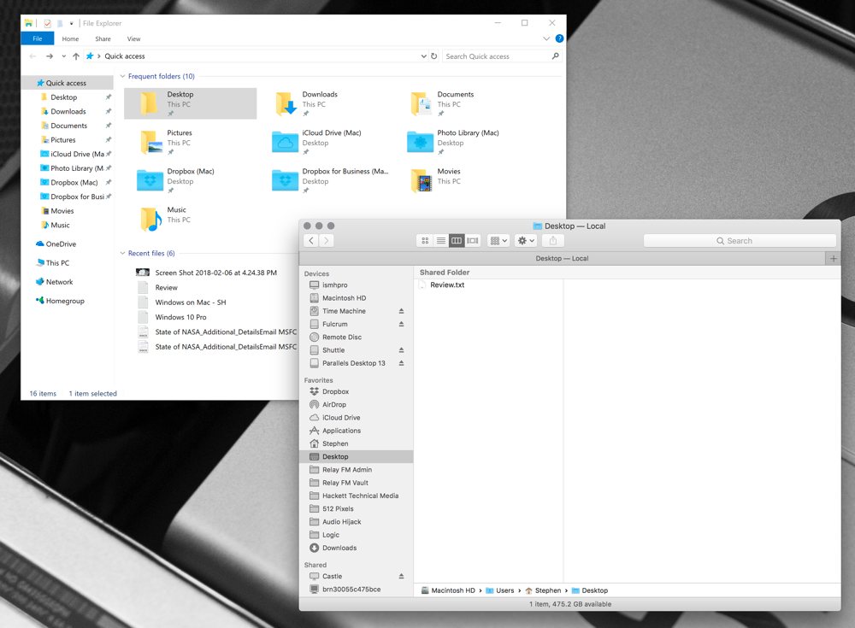
Task: Open the File ribbon tab
Action: pos(37,38)
